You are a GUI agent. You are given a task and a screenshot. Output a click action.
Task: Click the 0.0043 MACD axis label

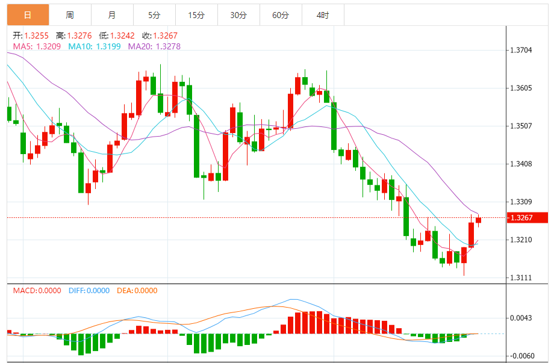click(521, 318)
